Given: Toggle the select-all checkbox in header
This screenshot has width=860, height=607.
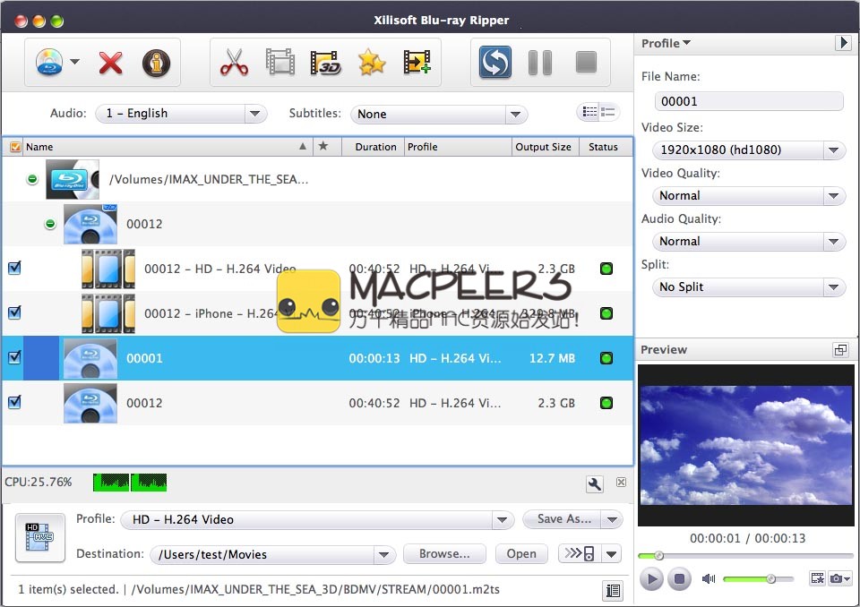Looking at the screenshot, I should 14,147.
